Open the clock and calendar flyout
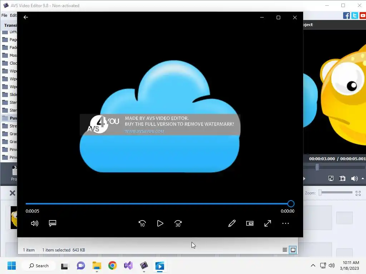The width and height of the screenshot is (366, 274). [350, 265]
